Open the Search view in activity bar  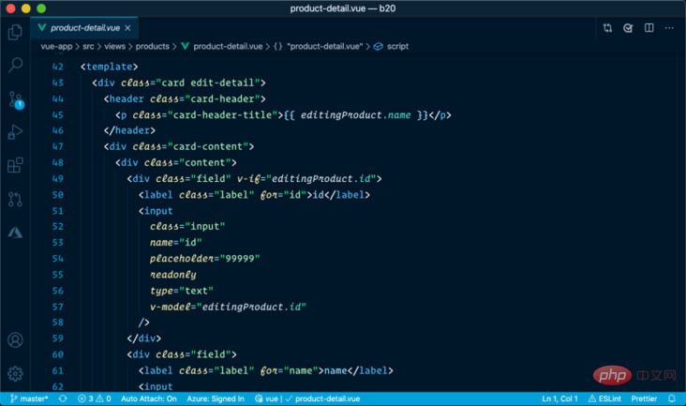[x=15, y=66]
